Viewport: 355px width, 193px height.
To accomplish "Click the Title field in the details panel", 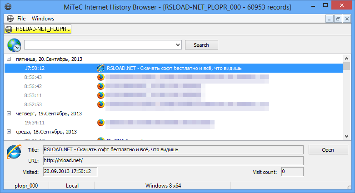I will click(173, 150).
